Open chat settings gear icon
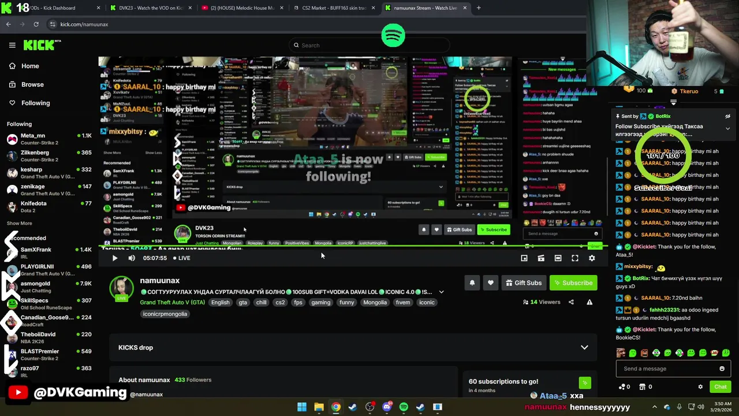Screen dimensions: 739x416 pyautogui.click(x=700, y=387)
